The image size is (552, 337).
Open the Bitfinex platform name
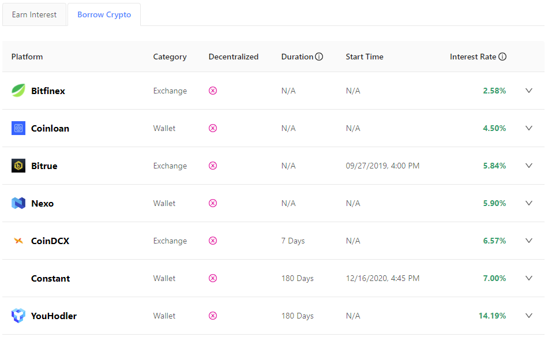[48, 91]
